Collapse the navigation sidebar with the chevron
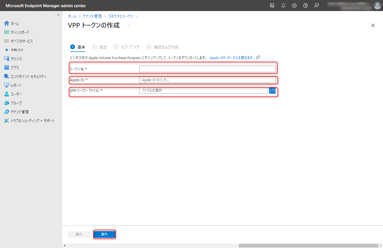 [58, 15]
